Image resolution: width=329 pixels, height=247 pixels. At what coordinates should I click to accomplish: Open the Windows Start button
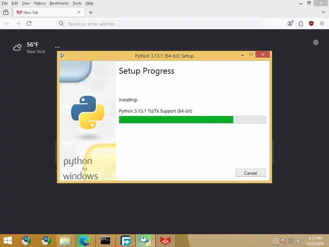[8, 241]
